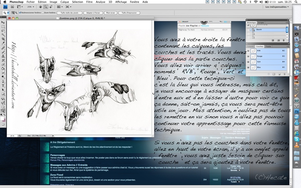This screenshot has height=188, width=301.
Task: Select the Pen tool
Action: coord(3,82)
